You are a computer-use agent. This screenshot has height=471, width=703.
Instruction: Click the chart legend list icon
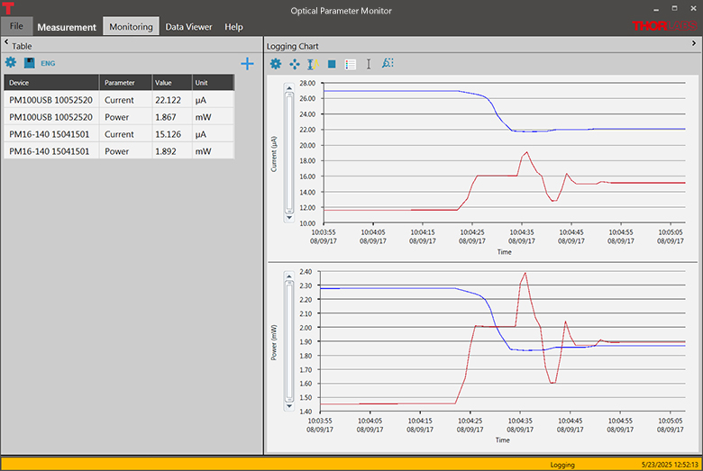coord(351,64)
